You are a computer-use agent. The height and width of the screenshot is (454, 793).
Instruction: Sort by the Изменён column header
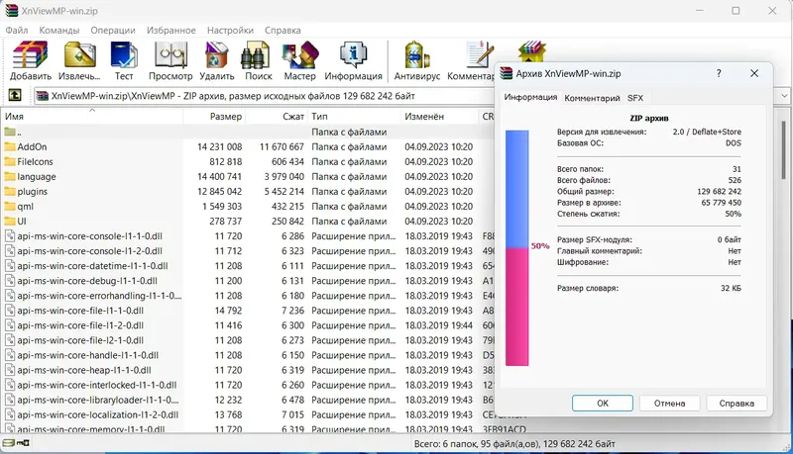439,117
